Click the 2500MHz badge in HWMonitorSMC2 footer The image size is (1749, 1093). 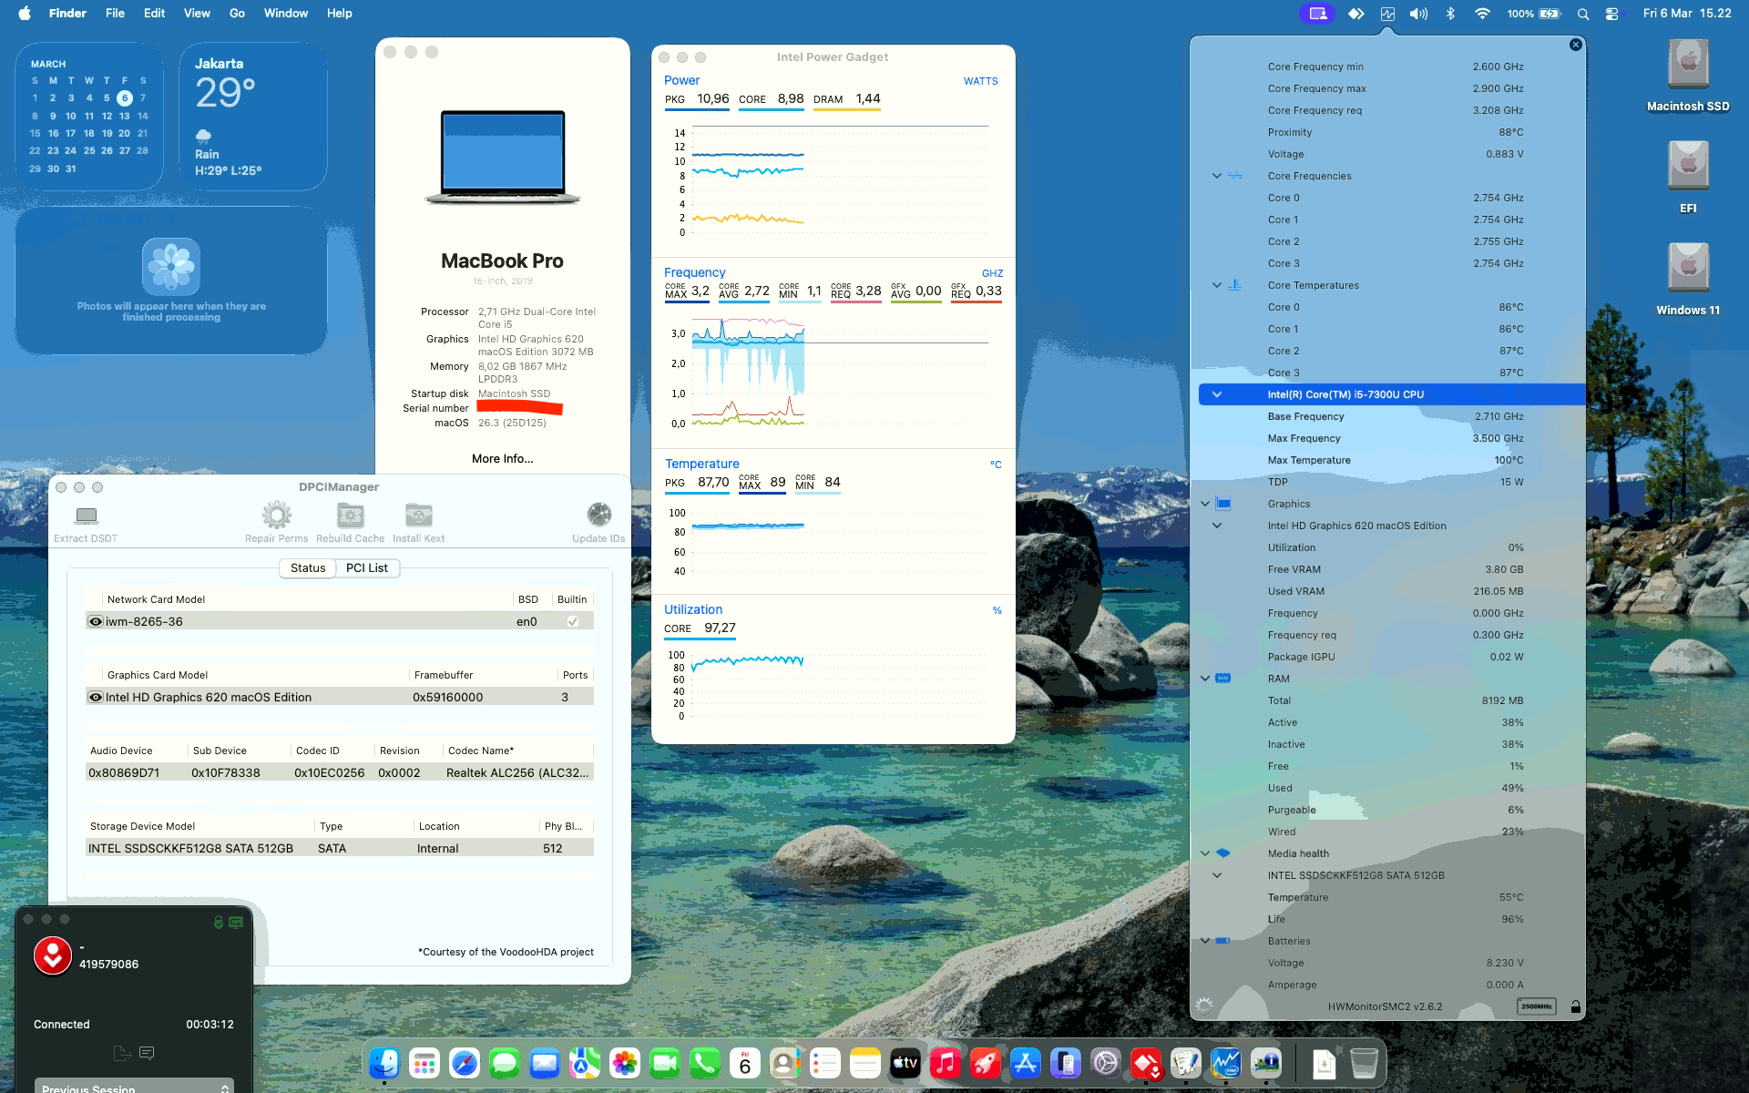coord(1537,1006)
